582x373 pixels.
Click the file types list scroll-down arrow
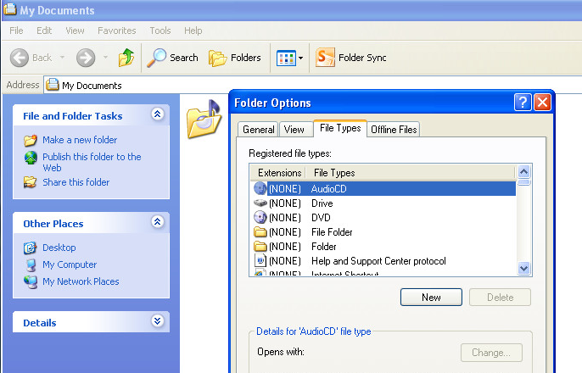pyautogui.click(x=523, y=268)
